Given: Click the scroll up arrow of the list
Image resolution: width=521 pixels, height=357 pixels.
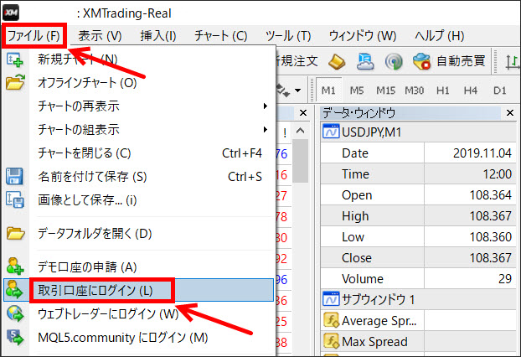Looking at the screenshot, I should click(301, 131).
